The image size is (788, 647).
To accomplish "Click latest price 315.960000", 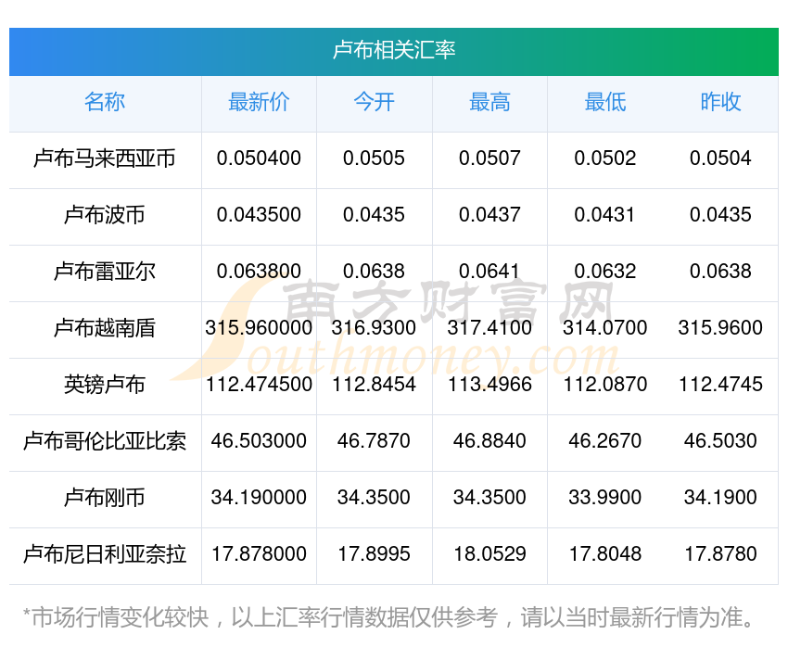I will [x=259, y=328].
